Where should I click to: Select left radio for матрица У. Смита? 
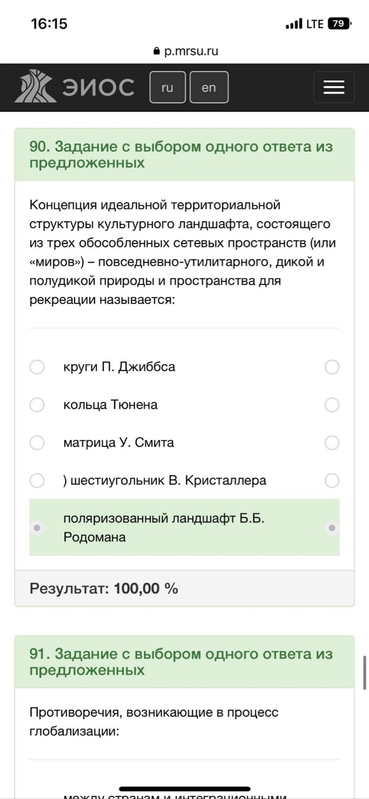coord(38,443)
